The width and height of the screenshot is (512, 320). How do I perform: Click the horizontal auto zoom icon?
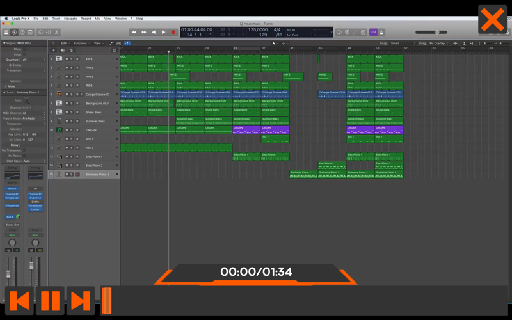(x=471, y=43)
